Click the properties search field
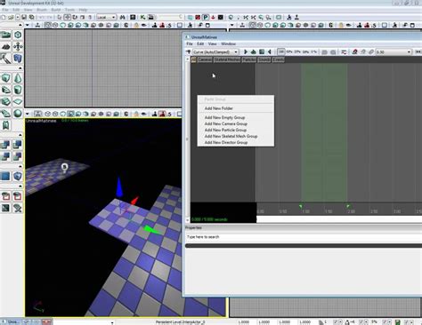The image size is (422, 325). pos(304,237)
